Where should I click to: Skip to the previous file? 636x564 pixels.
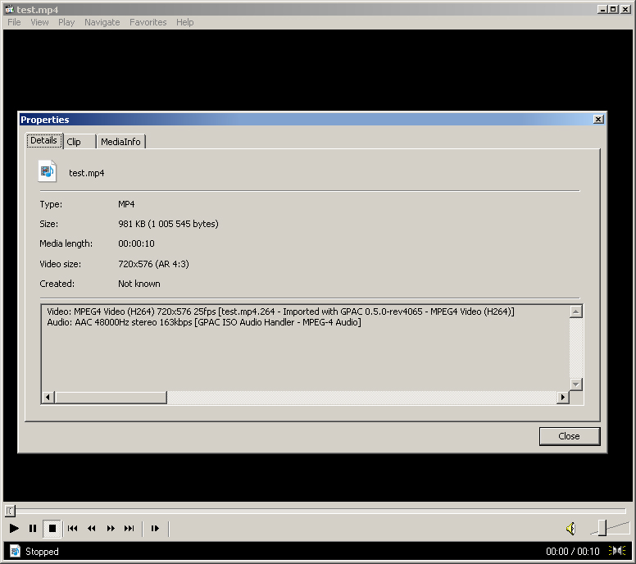coord(73,528)
